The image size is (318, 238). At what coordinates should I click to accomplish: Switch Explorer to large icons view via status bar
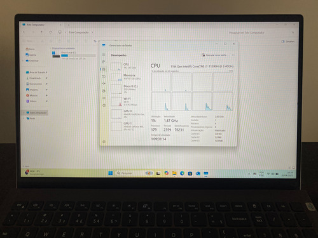coord(294,168)
